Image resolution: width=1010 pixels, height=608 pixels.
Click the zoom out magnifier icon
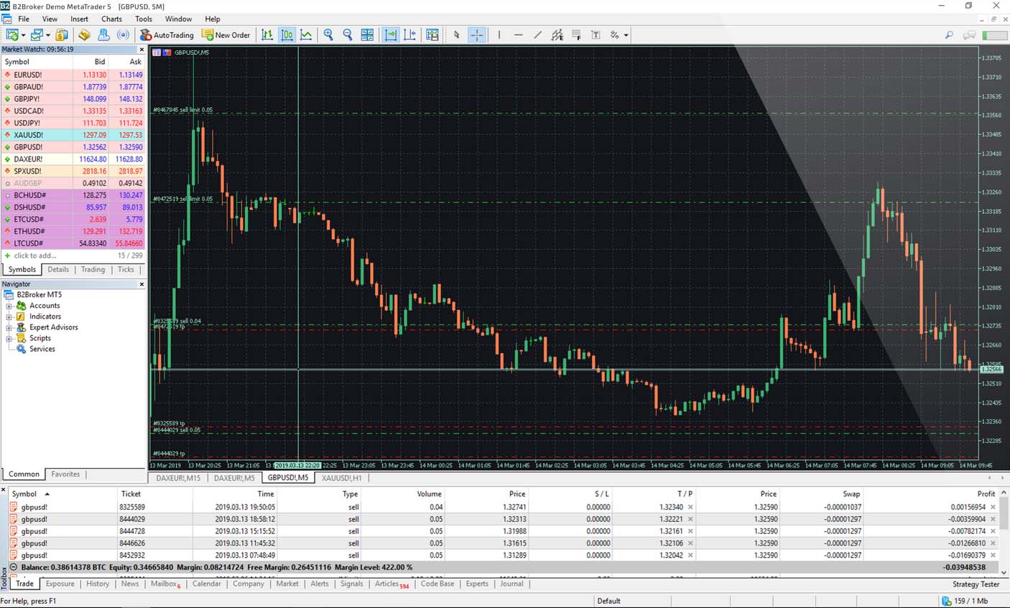click(348, 34)
